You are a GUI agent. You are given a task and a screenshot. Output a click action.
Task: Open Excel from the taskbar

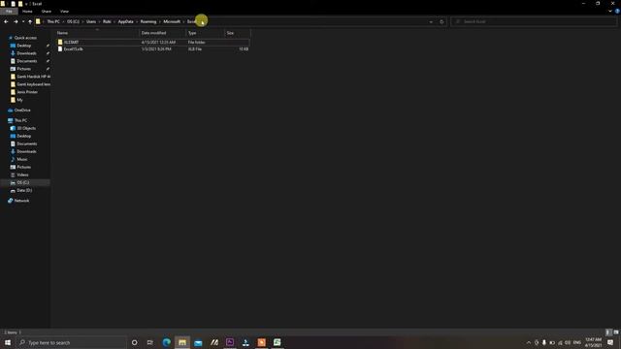click(x=278, y=342)
